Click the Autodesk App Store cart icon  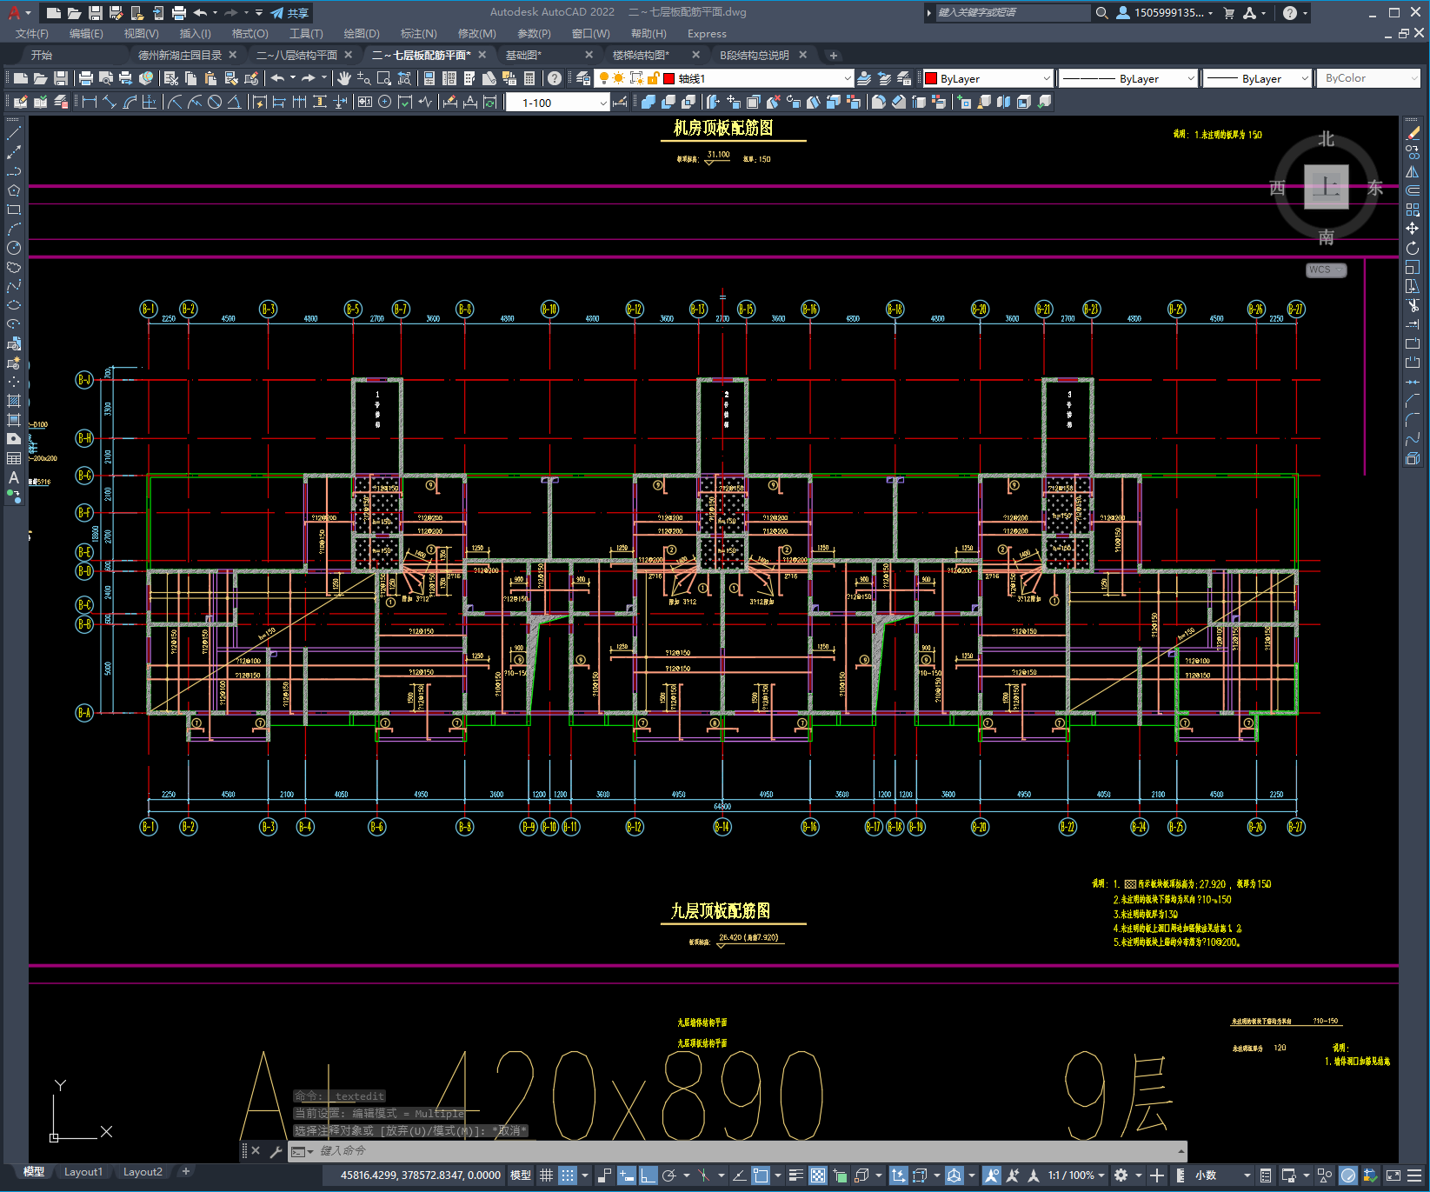1229,13
